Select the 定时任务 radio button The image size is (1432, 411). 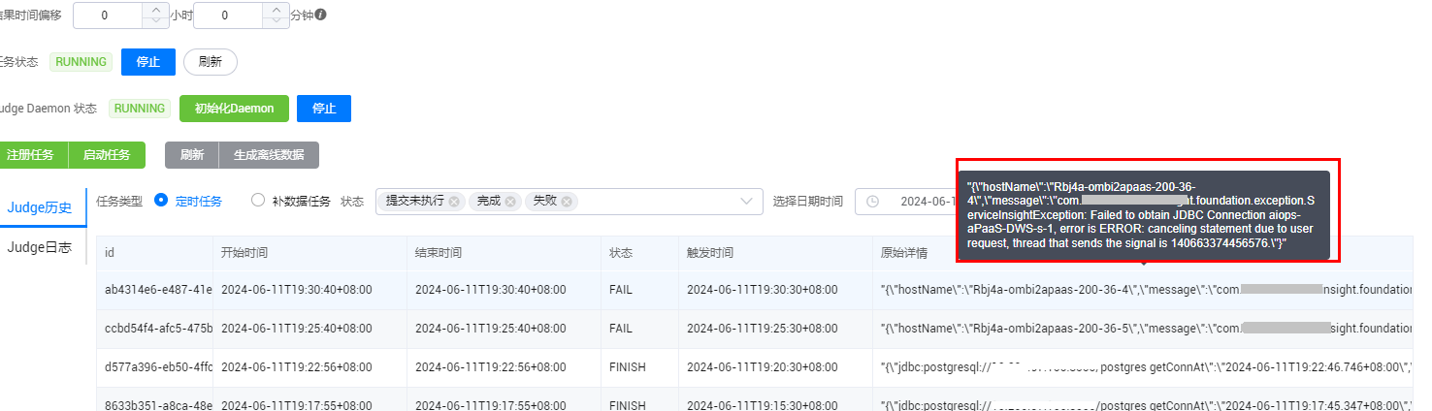point(161,201)
